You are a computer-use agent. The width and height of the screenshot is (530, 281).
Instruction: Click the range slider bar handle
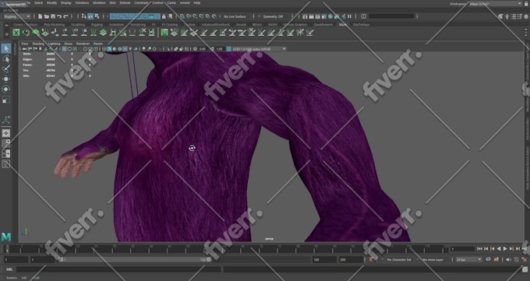pyautogui.click(x=135, y=259)
